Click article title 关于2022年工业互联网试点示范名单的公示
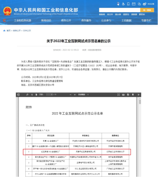This screenshot has height=177, width=158. (x=78, y=41)
